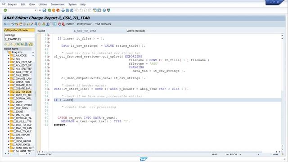Click the Active (Revised) status text
288x162 pixels.
click(136, 31)
